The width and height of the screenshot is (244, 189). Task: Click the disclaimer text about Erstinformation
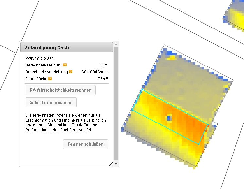point(65,123)
